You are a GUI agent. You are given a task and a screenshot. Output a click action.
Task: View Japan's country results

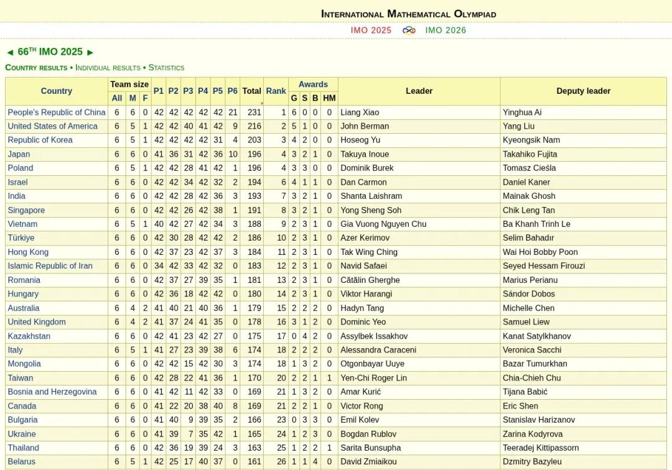tap(19, 154)
